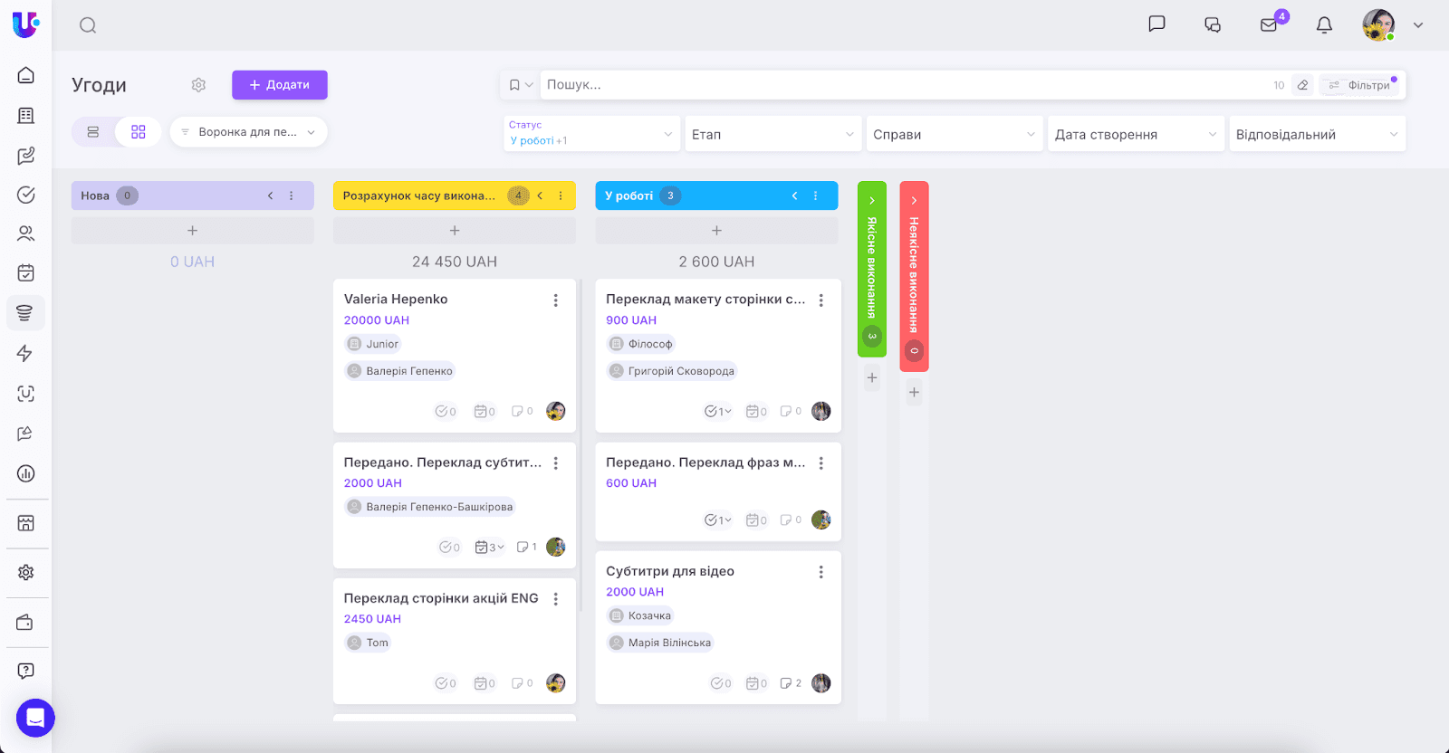Viewport: 1449px width, 753px height.
Task: Open the mail inbox with 4 badge
Action: [1269, 24]
